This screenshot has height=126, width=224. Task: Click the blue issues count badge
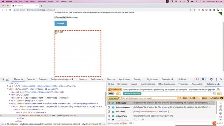[204, 79]
